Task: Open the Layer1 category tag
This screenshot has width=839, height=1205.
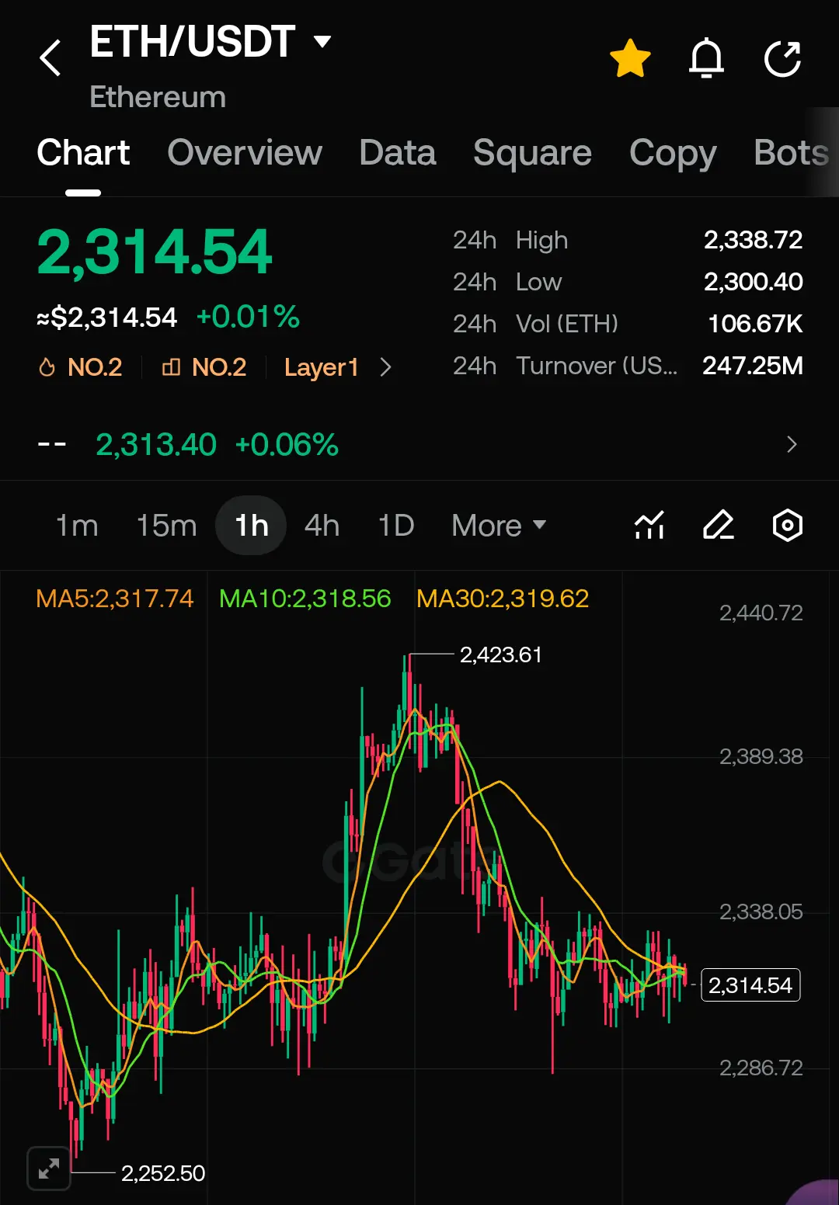Action: [321, 367]
